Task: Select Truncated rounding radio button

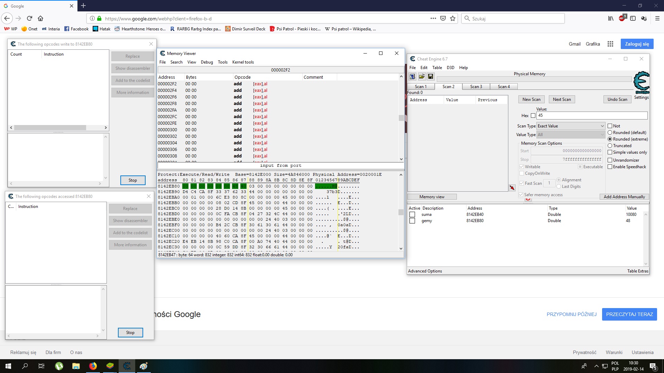Action: [x=610, y=146]
